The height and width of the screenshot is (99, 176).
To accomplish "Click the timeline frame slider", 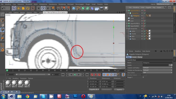I will point(61,71).
